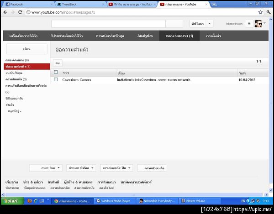The image size is (274, 214).
Task: Select the shared with you sidebar item
Action: click(14, 73)
